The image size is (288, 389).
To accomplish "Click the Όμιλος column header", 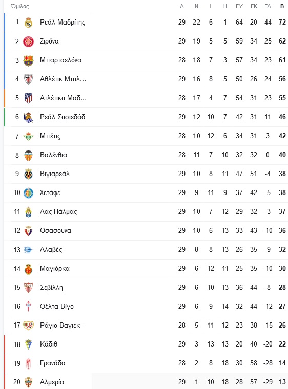I will pyautogui.click(x=20, y=6).
